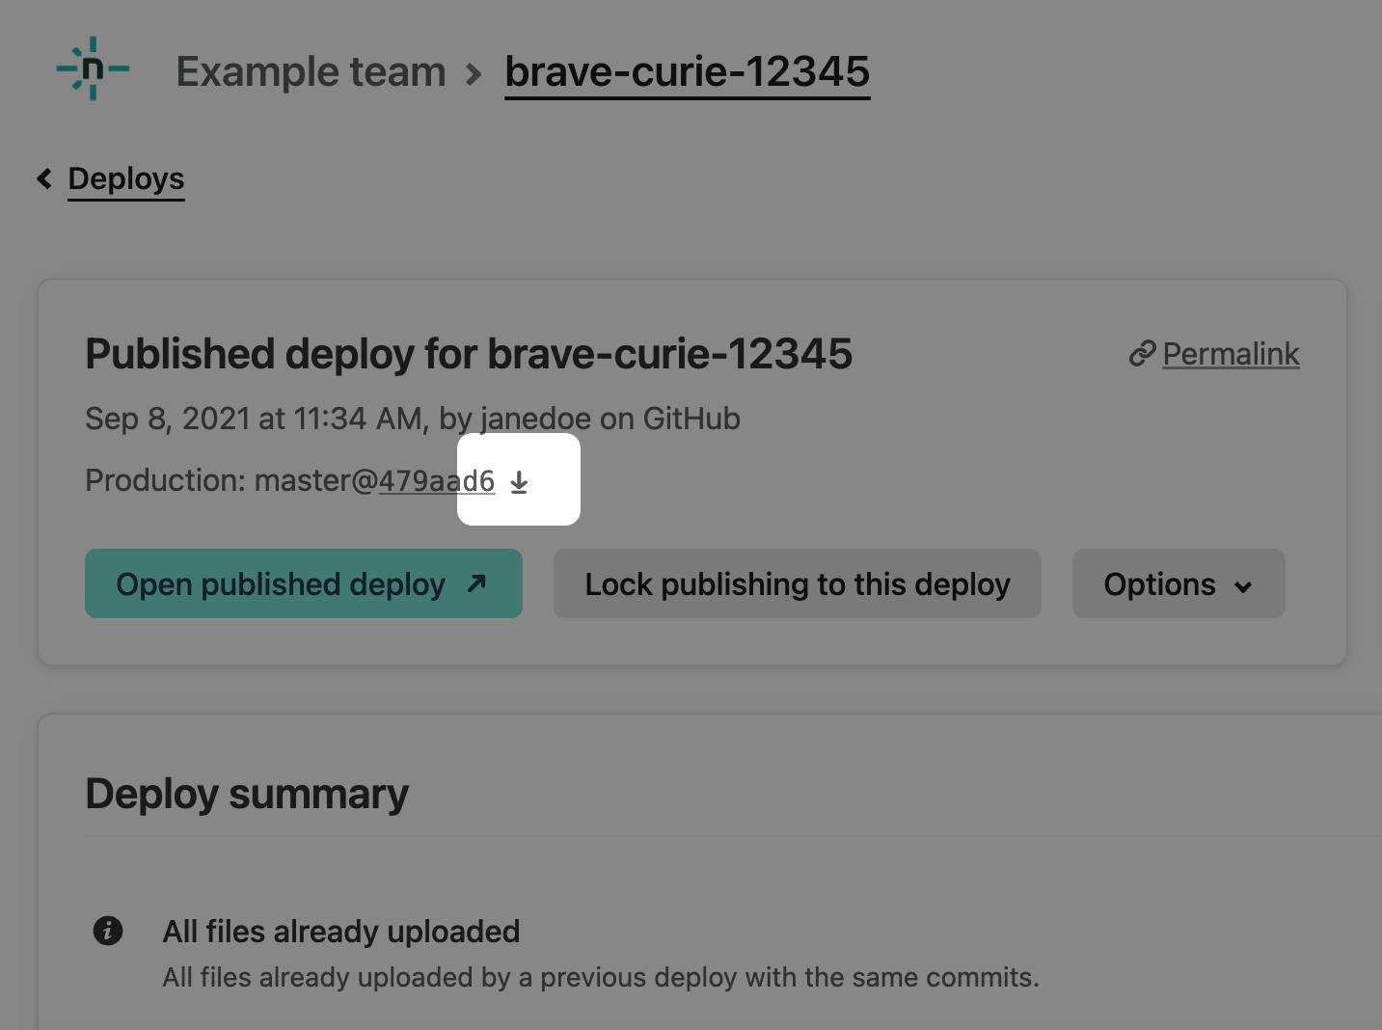Click the back chevron before Deploys

click(x=44, y=178)
